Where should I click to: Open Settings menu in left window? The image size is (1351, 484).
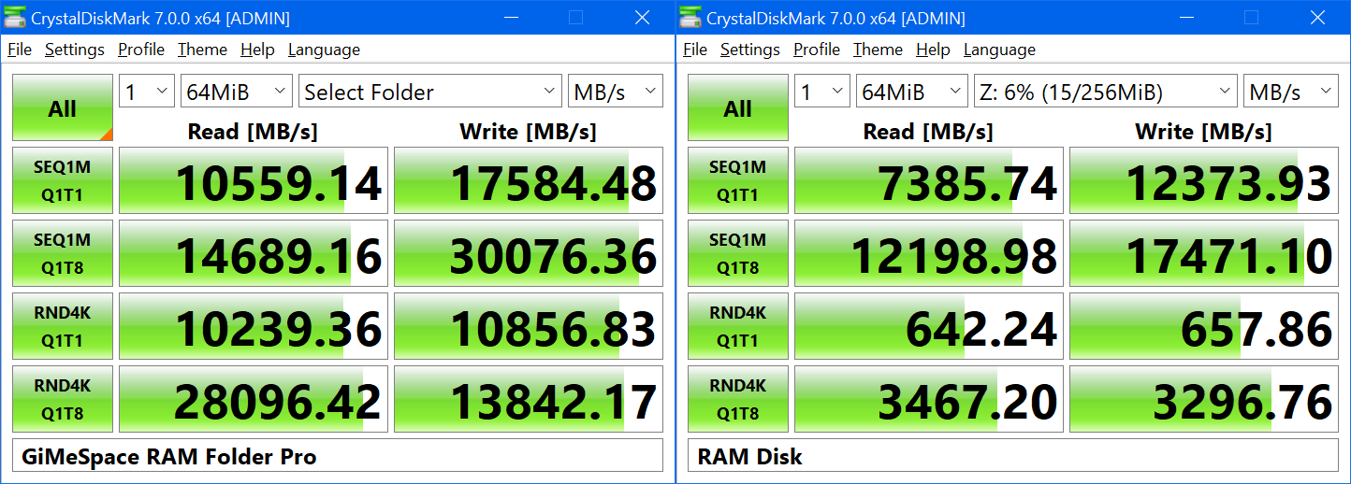(75, 50)
